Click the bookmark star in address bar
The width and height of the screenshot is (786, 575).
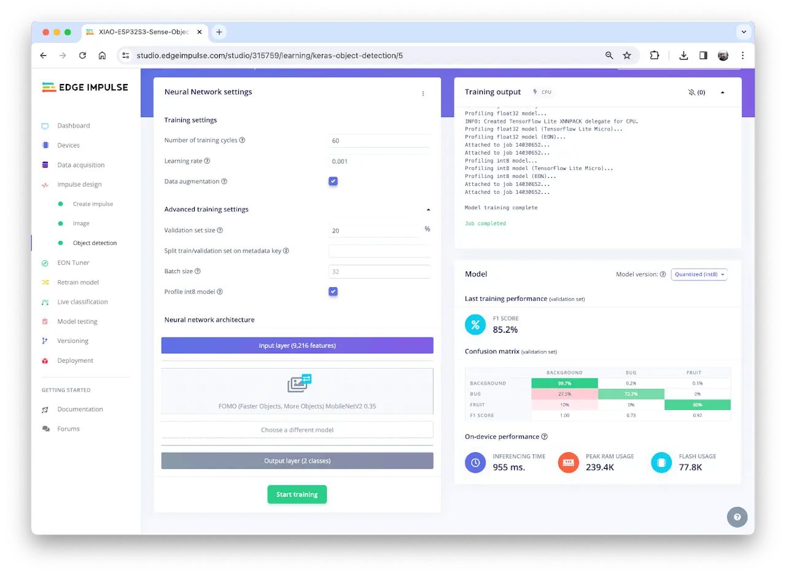point(627,55)
